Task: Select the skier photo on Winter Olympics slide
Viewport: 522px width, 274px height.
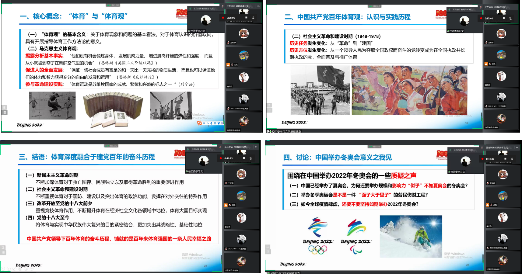Action: (x=411, y=236)
